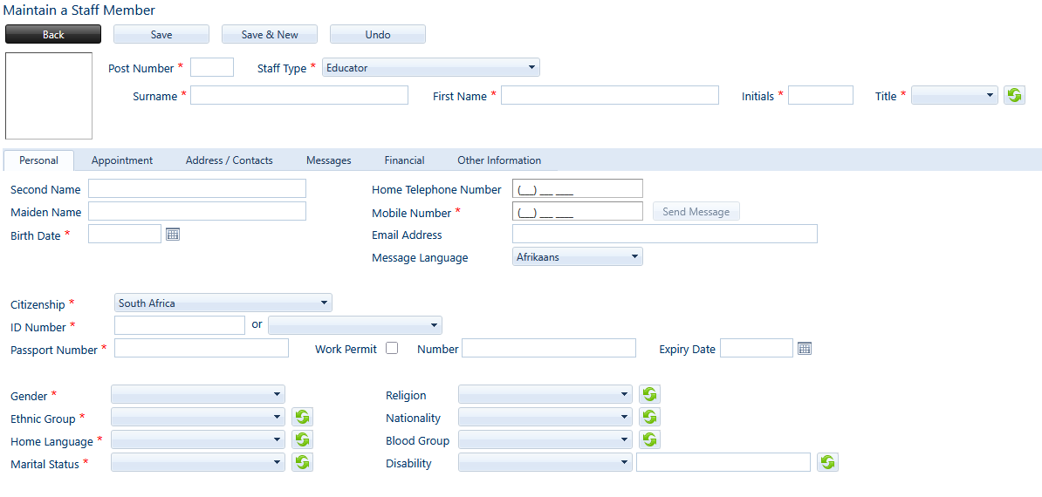Save the staff member record
1042x497 pixels.
pos(161,35)
